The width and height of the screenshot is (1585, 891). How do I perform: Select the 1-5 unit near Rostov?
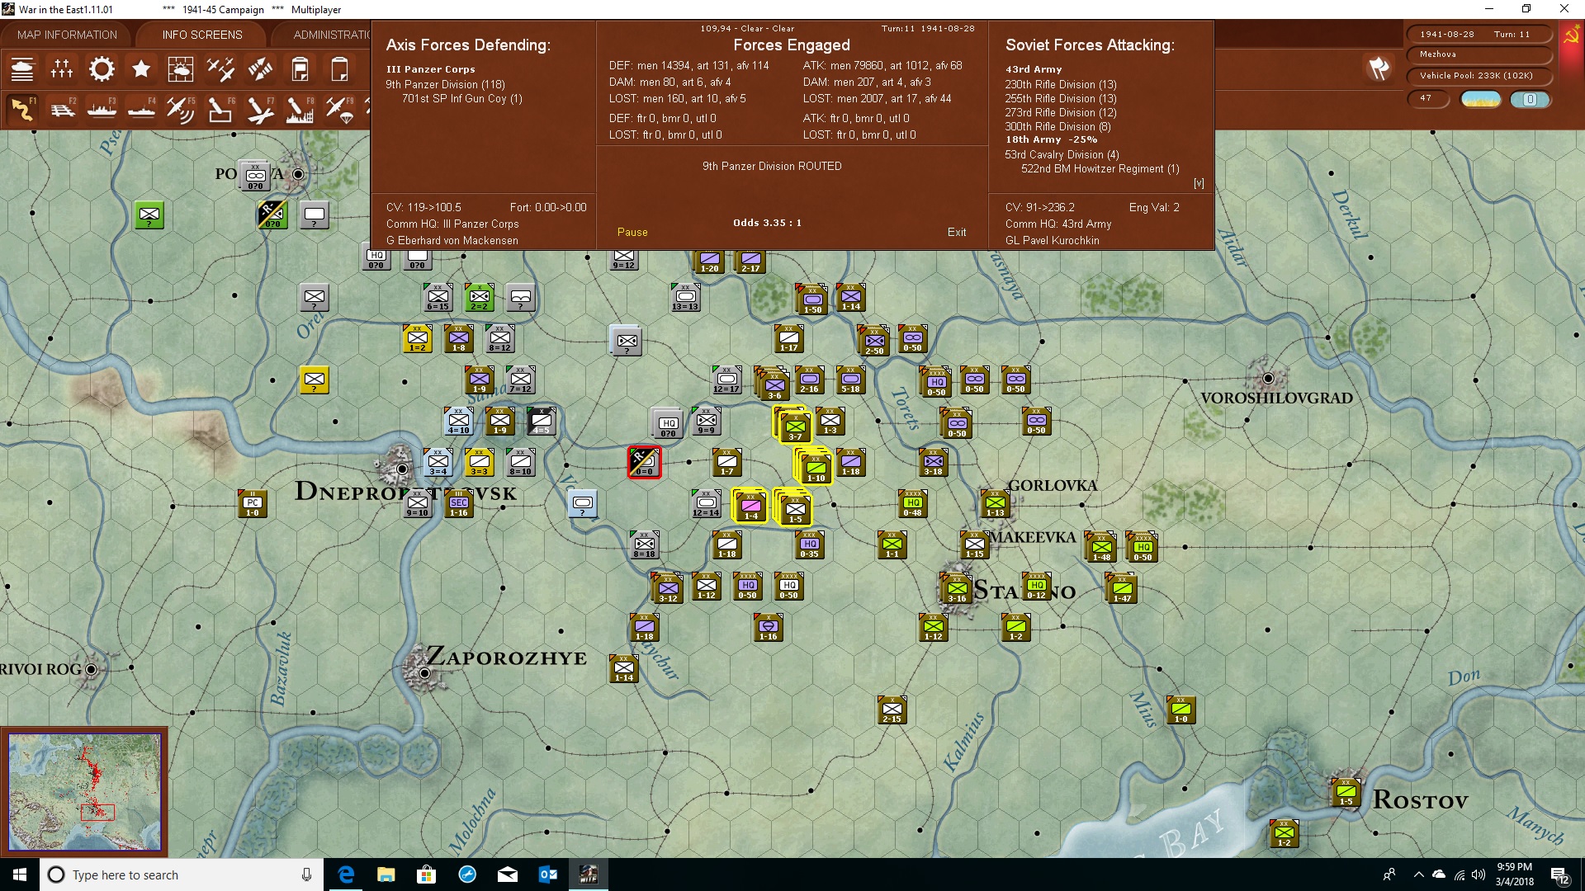[x=1346, y=792]
